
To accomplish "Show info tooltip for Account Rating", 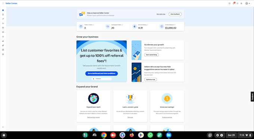I will click(x=148, y=25).
